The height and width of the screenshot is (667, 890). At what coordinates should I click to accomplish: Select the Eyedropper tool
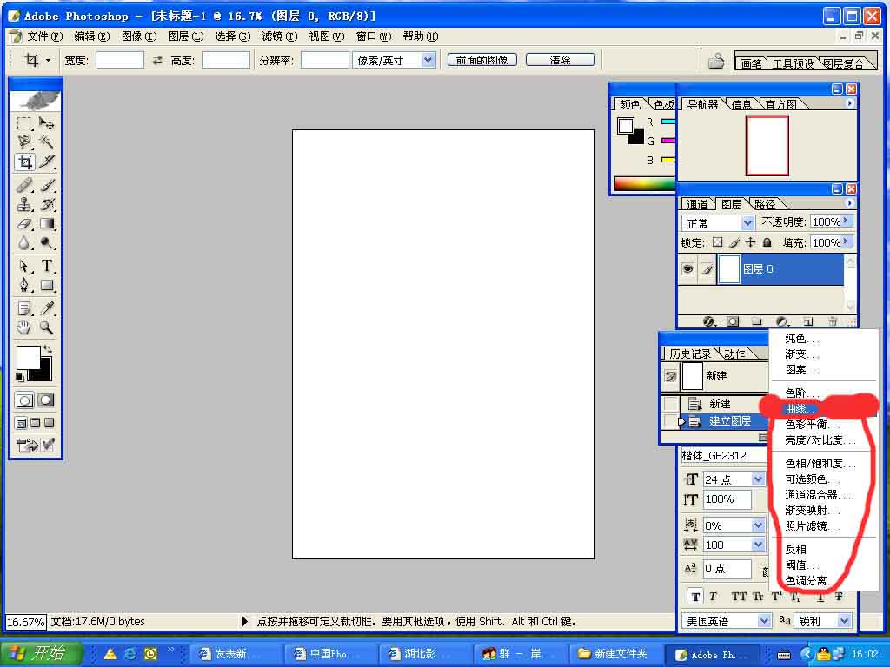[x=47, y=308]
